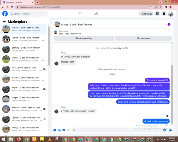Open Angela 2 bed 1 bath conversation
The height and width of the screenshot is (142, 178).
click(24, 89)
